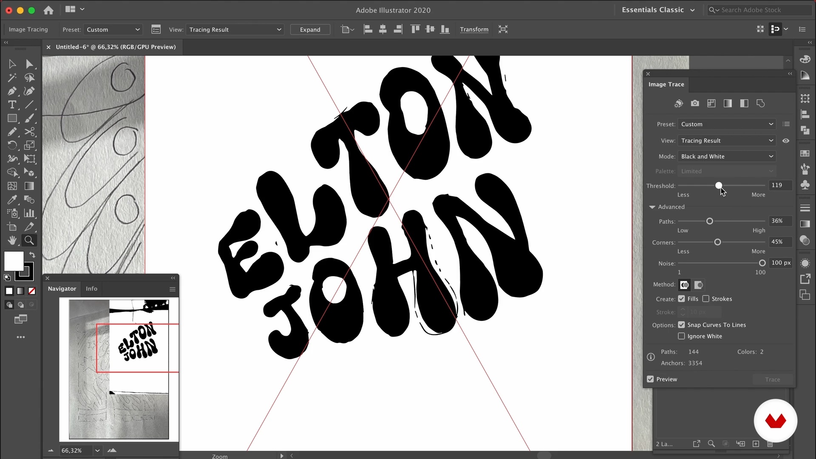816x459 pixels.
Task: Click the Manage Presets list icon
Action: [x=786, y=124]
